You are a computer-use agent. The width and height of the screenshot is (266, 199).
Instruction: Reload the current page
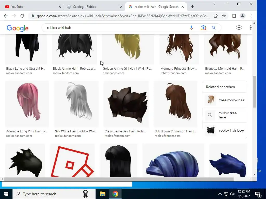point(22,16)
